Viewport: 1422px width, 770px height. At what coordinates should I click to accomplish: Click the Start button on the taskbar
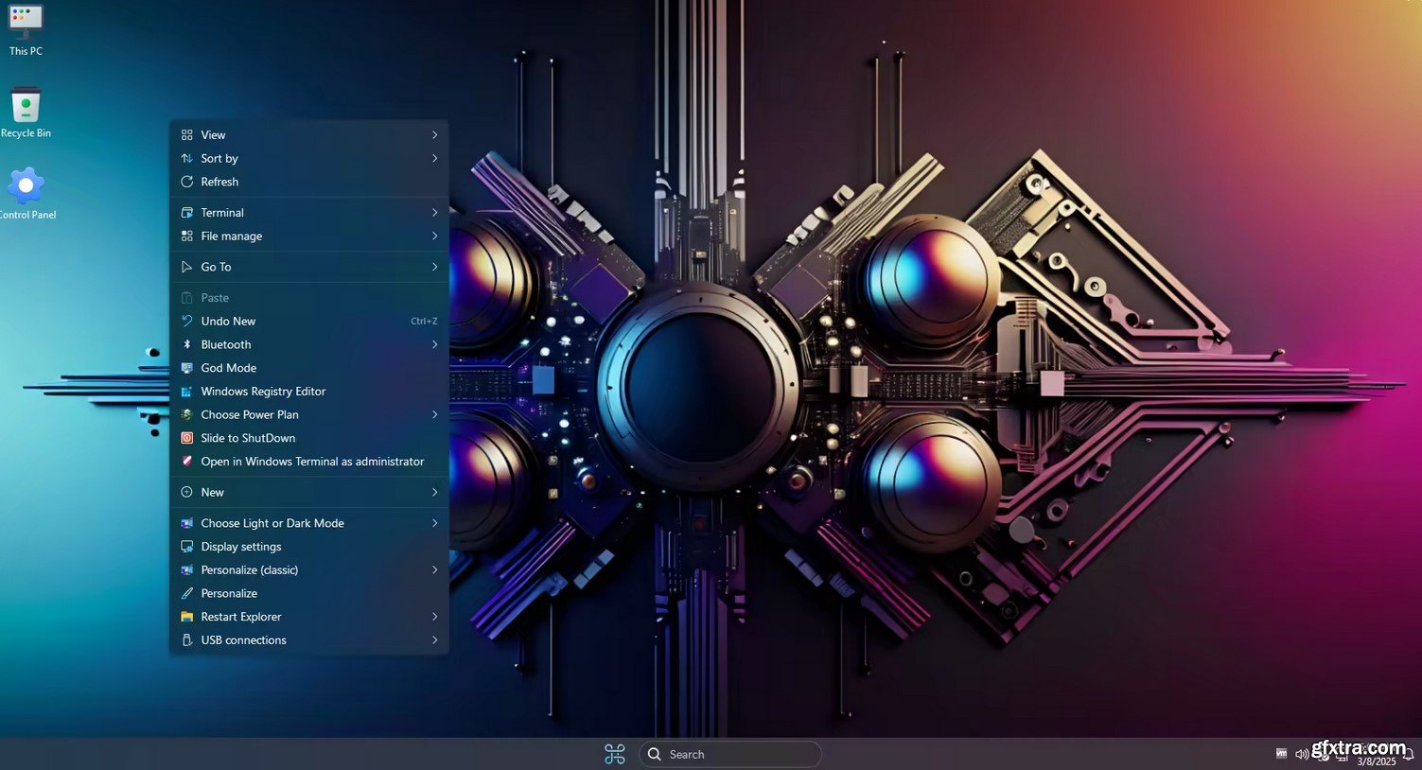(x=615, y=754)
